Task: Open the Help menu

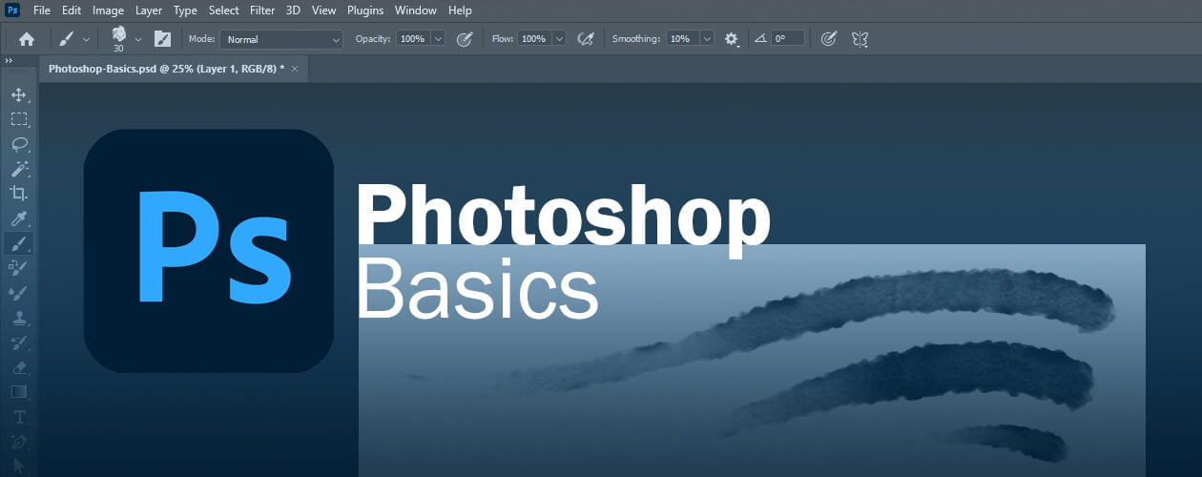Action: 460,10
